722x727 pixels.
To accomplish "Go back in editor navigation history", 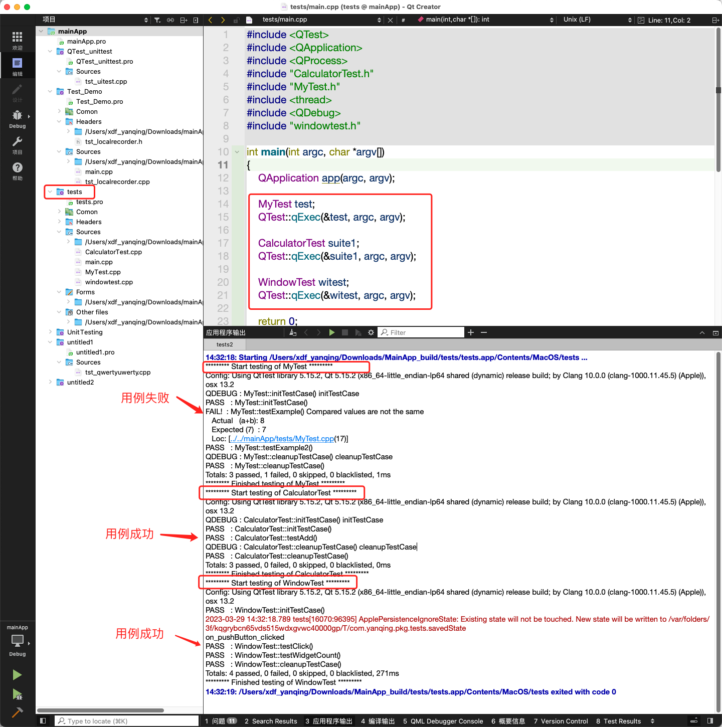I will 210,20.
